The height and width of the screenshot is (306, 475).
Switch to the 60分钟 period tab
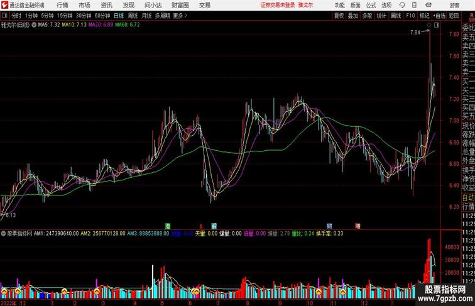pyautogui.click(x=102, y=16)
